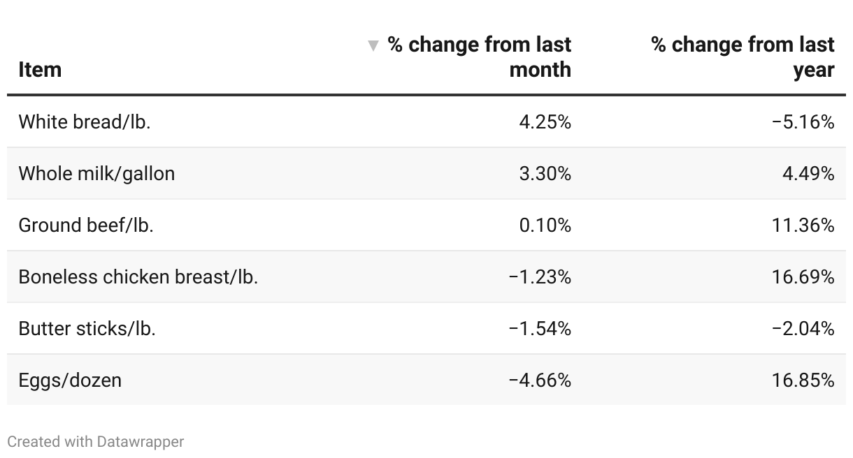Click chicken breast's −1.23% monthly value
This screenshot has height=458, width=853.
click(540, 276)
